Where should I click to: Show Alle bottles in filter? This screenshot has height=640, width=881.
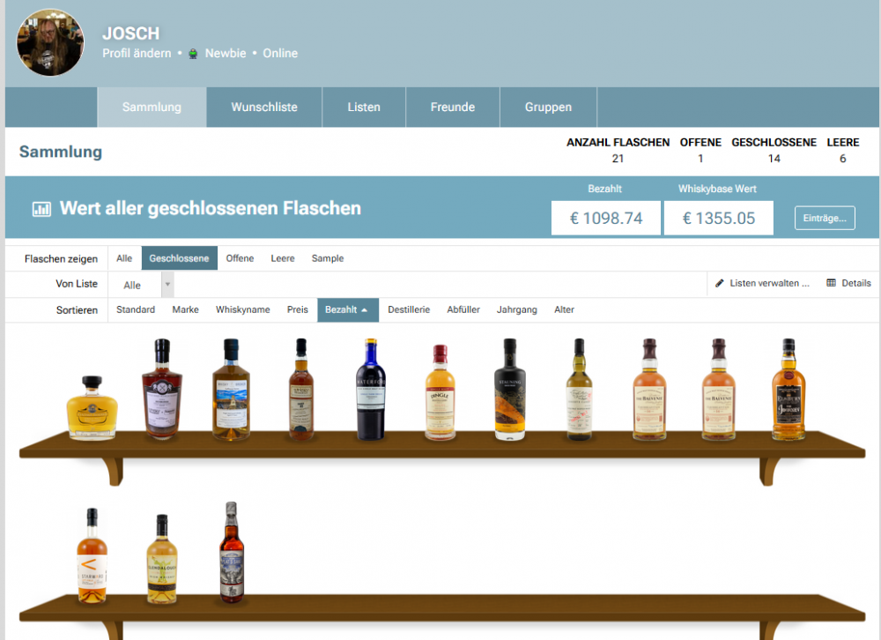point(124,258)
